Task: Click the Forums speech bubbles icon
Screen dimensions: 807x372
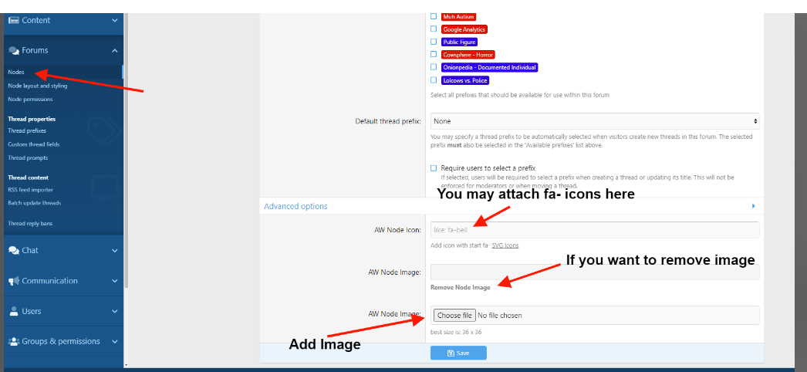Action: coord(14,50)
